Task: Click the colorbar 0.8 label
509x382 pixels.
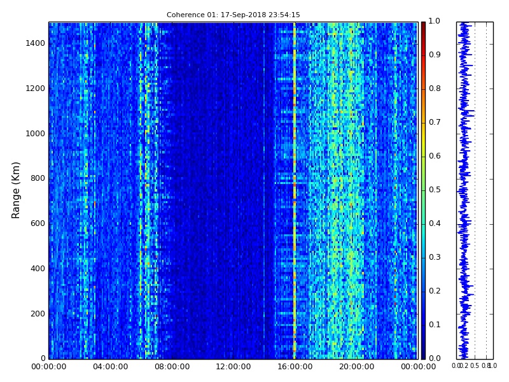Action: tap(435, 88)
